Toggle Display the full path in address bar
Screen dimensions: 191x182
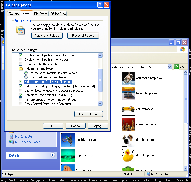tap(20, 55)
